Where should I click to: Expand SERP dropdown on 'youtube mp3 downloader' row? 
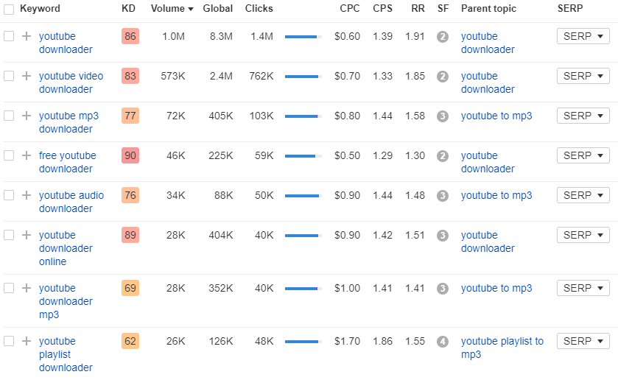pyautogui.click(x=583, y=116)
